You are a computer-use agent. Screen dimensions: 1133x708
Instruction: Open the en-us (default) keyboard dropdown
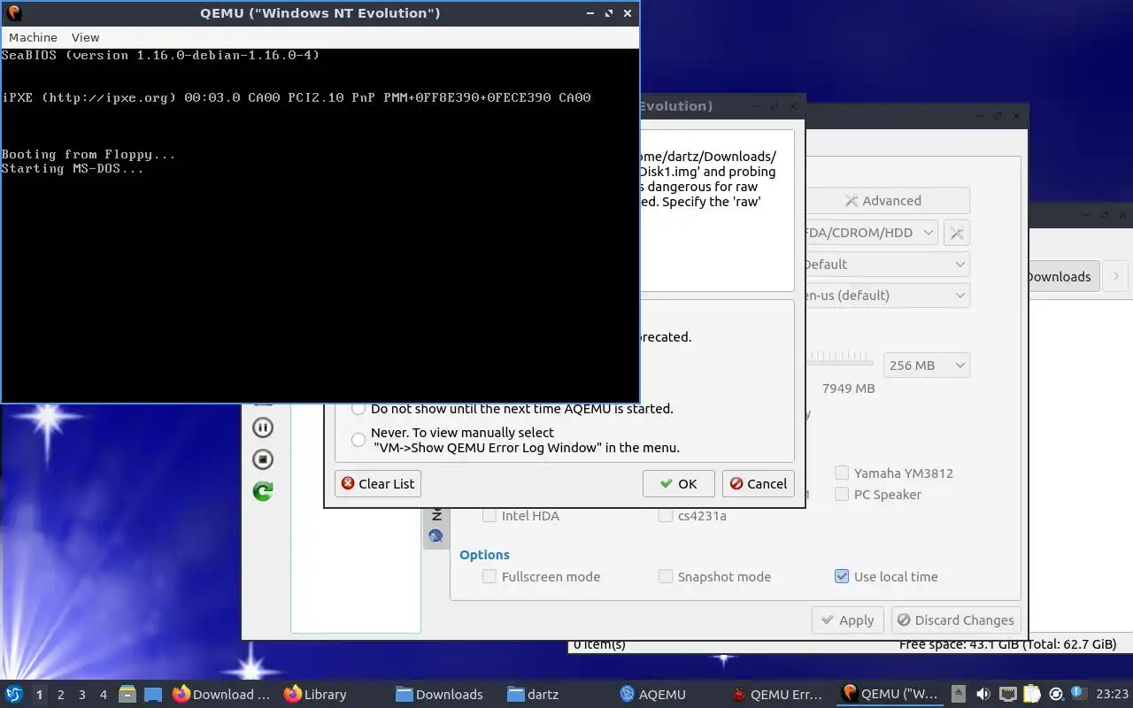tap(886, 296)
